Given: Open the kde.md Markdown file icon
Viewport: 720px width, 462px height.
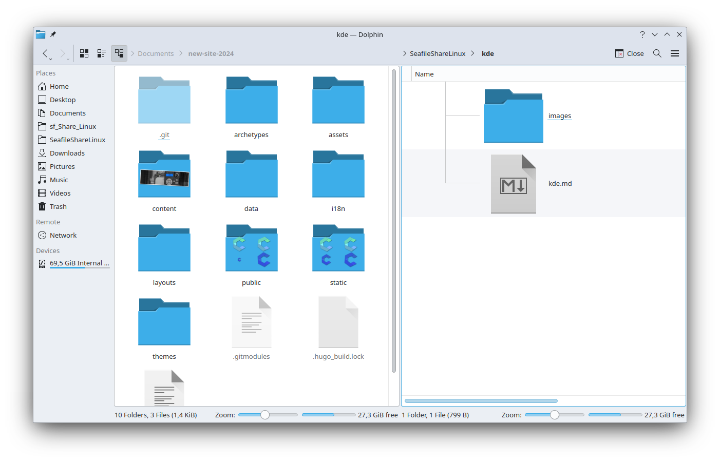Looking at the screenshot, I should [x=513, y=184].
